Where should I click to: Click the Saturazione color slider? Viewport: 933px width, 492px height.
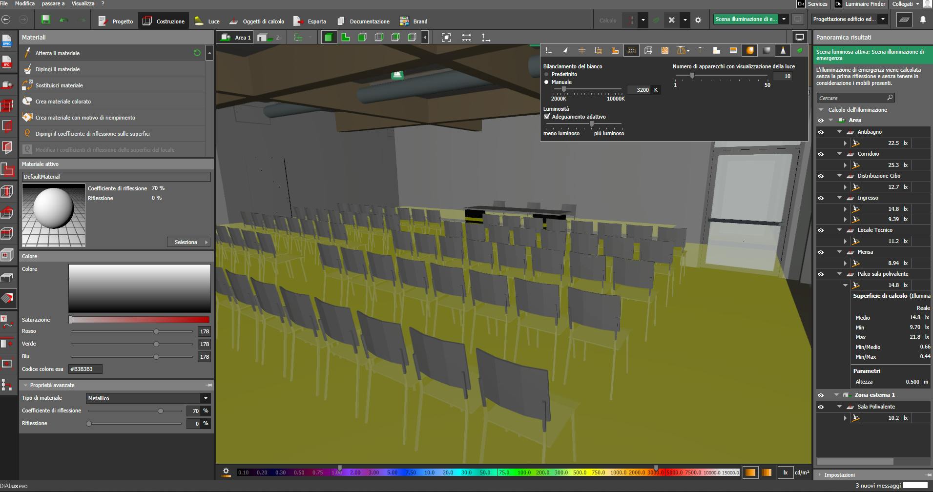tap(140, 320)
